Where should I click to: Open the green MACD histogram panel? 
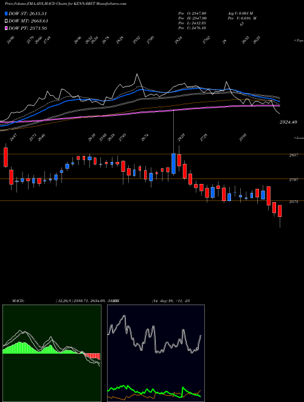pyautogui.click(x=52, y=353)
